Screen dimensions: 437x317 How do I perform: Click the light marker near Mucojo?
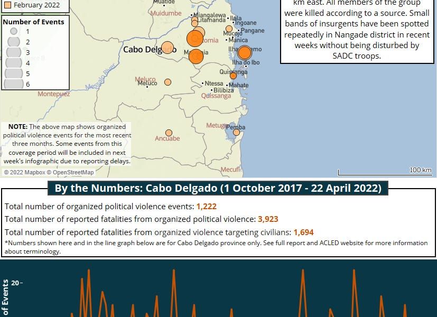229,29
